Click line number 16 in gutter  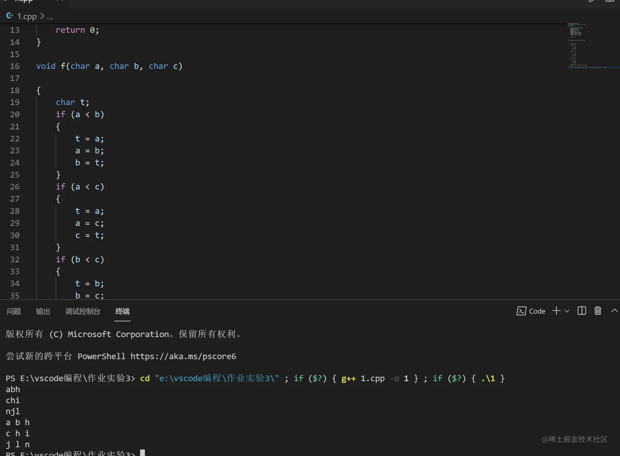(x=15, y=66)
